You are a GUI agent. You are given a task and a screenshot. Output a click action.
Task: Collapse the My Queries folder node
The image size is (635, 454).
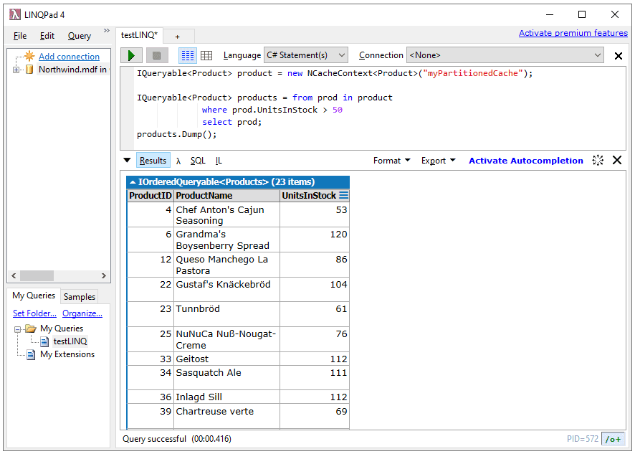17,329
